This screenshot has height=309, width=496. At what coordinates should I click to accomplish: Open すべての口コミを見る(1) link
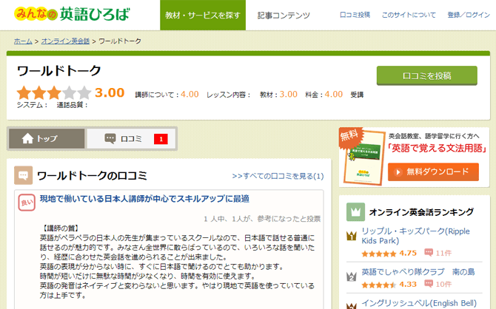click(x=278, y=176)
